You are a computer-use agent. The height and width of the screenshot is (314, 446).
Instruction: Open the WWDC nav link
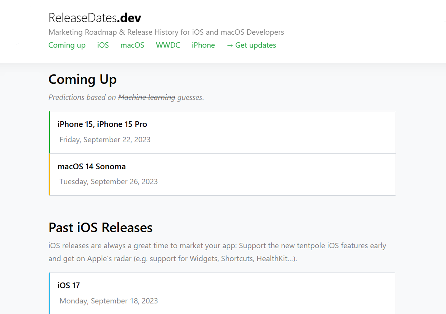[168, 45]
